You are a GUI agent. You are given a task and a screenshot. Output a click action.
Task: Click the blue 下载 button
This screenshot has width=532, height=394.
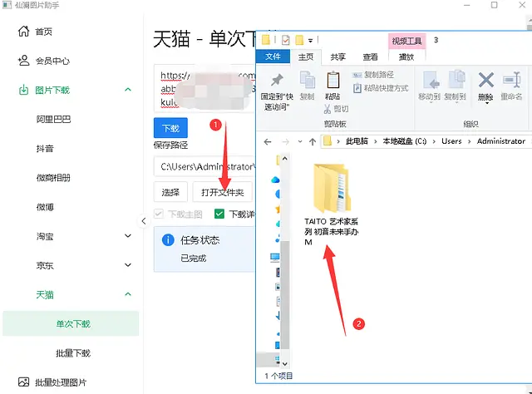tap(170, 128)
